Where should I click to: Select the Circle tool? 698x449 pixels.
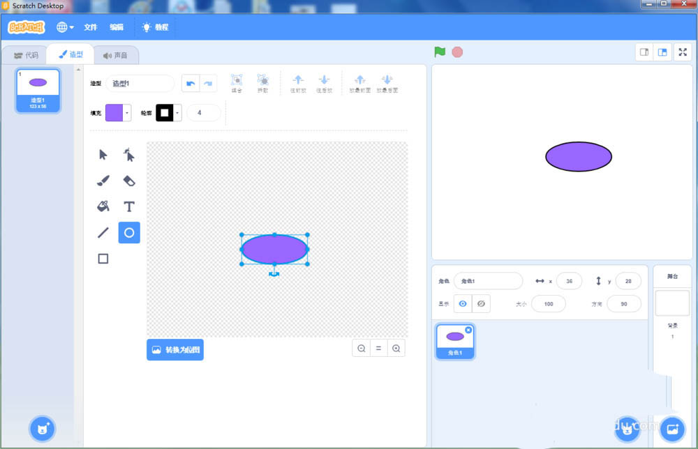pyautogui.click(x=128, y=232)
